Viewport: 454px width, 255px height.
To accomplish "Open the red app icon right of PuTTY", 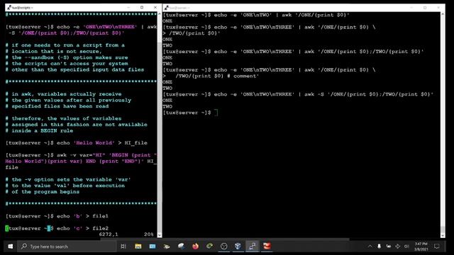I will tap(267, 246).
